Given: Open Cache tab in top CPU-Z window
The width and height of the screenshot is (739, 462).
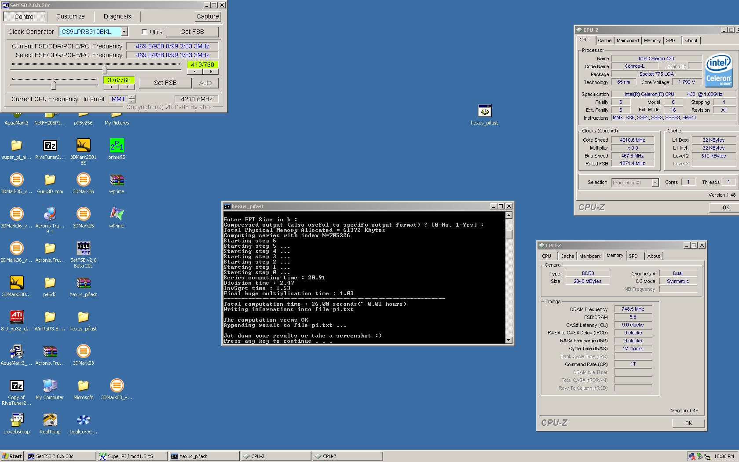Looking at the screenshot, I should [604, 40].
